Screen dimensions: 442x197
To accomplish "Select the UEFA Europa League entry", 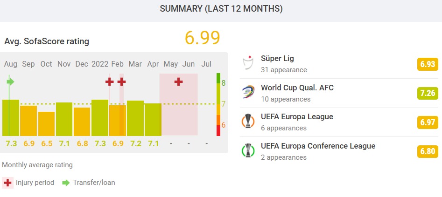I will point(297,116).
